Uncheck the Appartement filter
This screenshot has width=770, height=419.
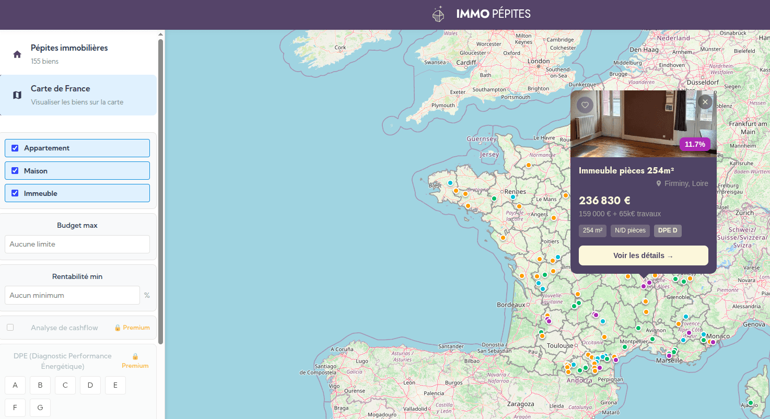(15, 148)
